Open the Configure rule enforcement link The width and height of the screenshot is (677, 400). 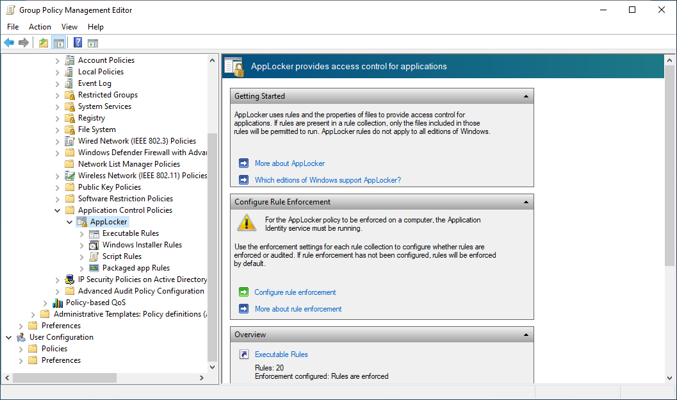(295, 292)
